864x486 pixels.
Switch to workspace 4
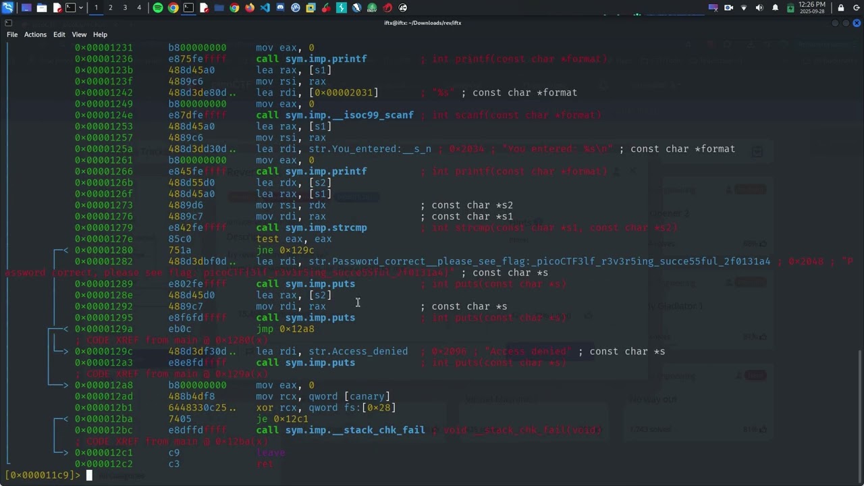(x=139, y=7)
